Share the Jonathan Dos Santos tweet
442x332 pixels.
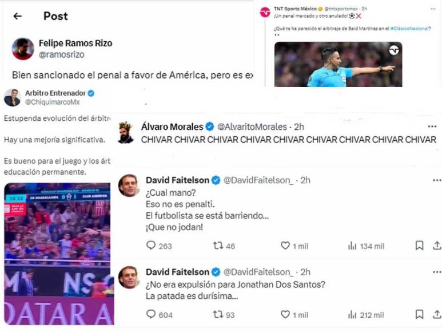(x=437, y=314)
